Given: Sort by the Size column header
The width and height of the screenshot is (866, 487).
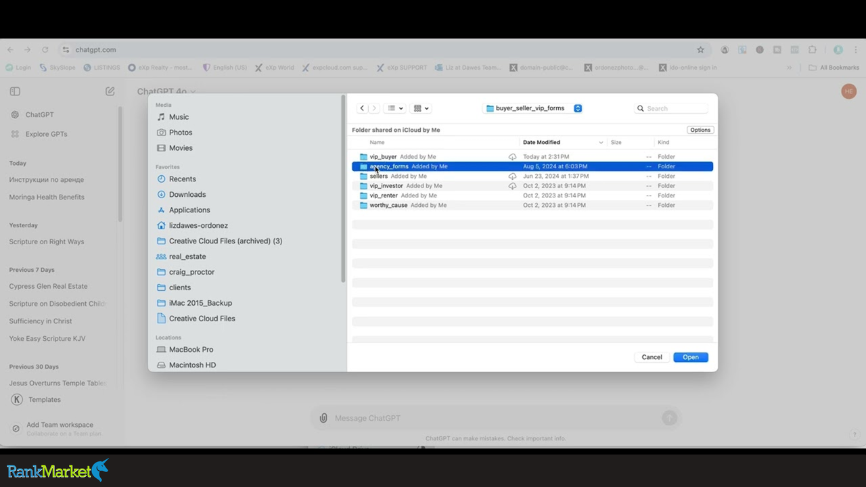Looking at the screenshot, I should (616, 142).
